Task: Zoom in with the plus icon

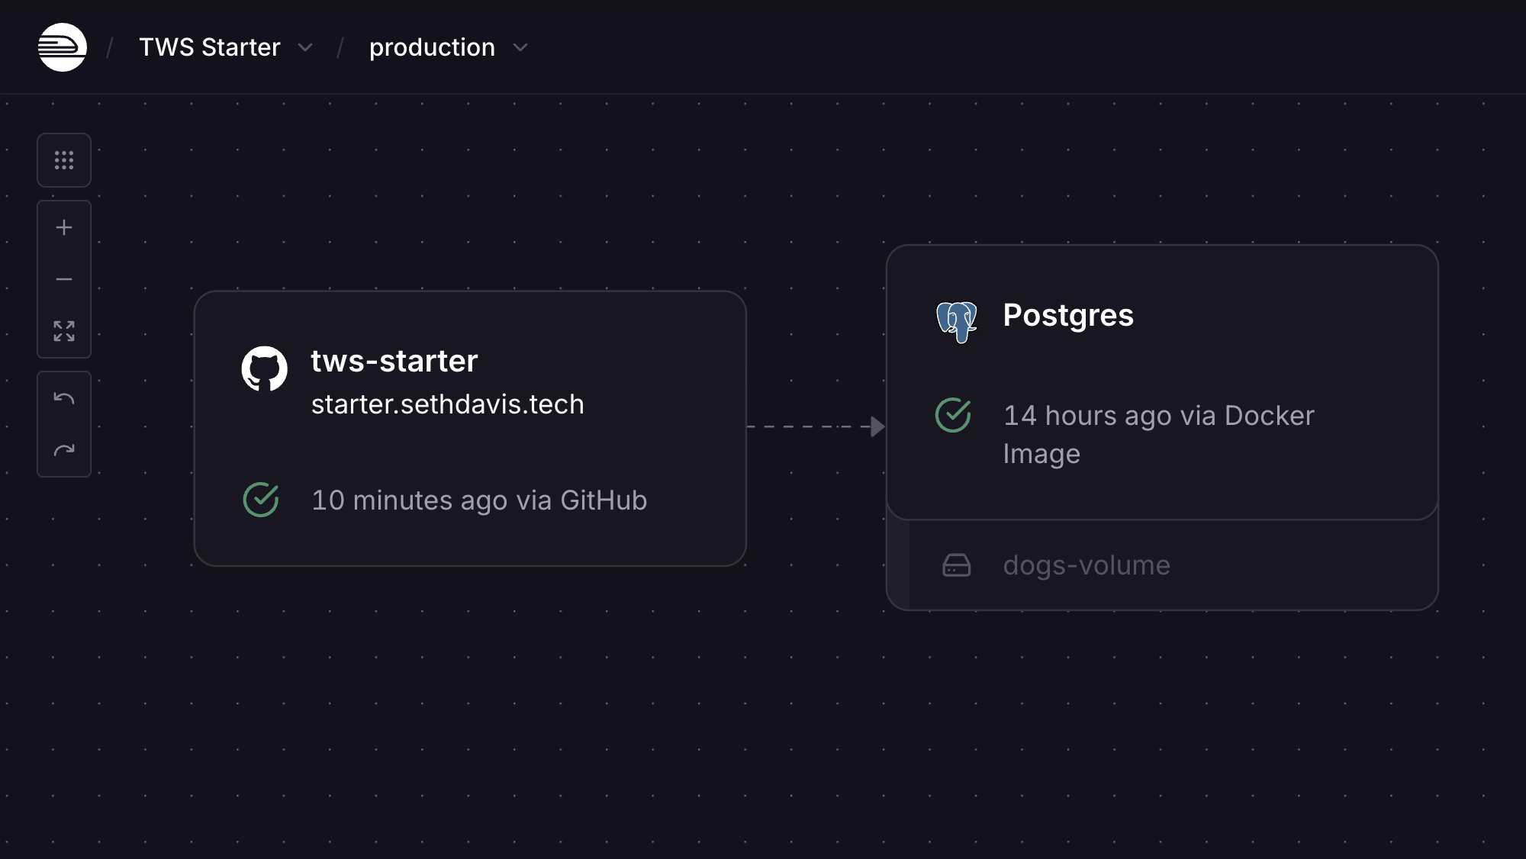Action: (x=64, y=227)
